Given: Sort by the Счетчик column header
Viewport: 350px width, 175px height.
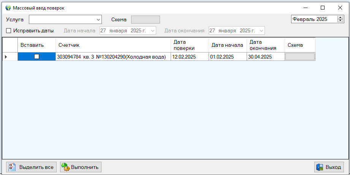Looking at the screenshot, I should click(x=112, y=45).
